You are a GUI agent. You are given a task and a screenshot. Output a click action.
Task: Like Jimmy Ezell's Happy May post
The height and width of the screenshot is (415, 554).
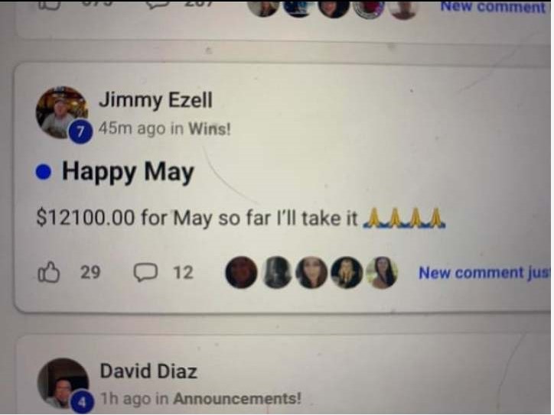(x=48, y=272)
